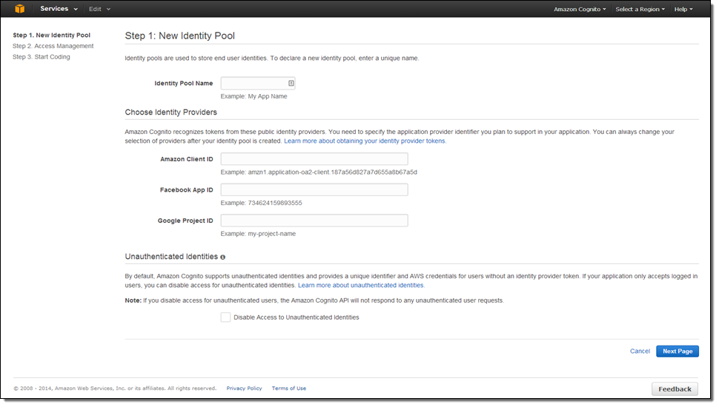Click the Cancel link
Image resolution: width=719 pixels, height=407 pixels.
(x=640, y=351)
